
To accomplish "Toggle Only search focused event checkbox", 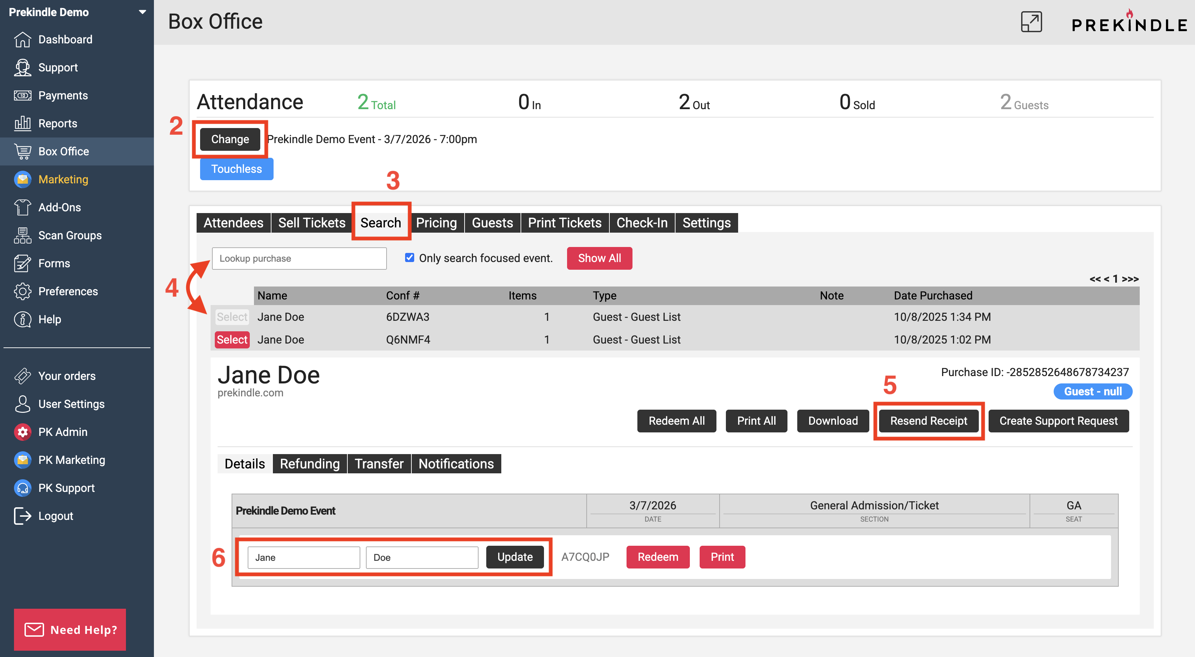I will coord(409,257).
